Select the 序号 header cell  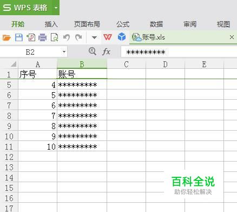[37, 74]
